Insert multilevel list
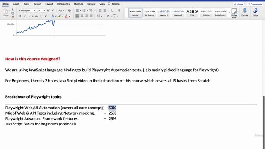The image size is (265, 149). (x=91, y=10)
